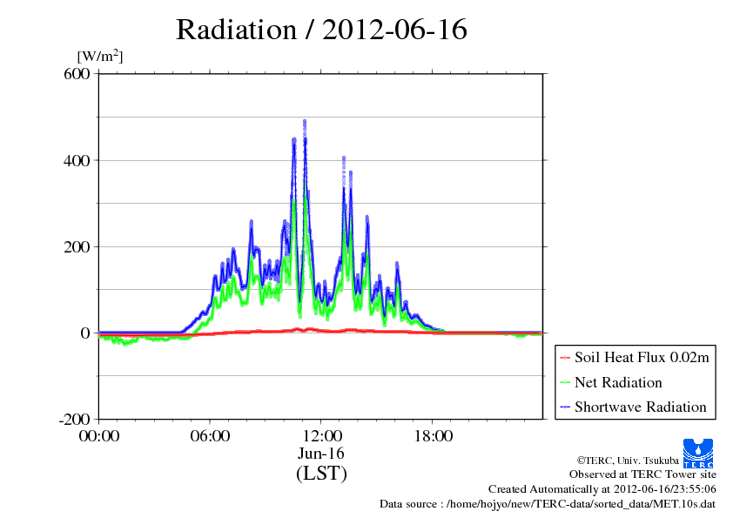Click the y-axis value '0'
The width and height of the screenshot is (733, 518).
pyautogui.click(x=85, y=333)
